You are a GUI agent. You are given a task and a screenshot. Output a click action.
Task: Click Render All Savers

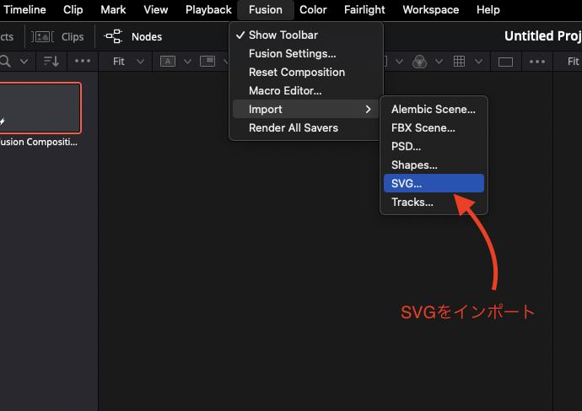[293, 128]
